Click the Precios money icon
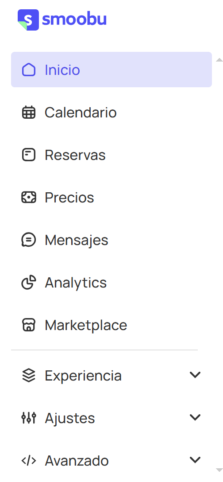This screenshot has height=482, width=223. pos(29,197)
